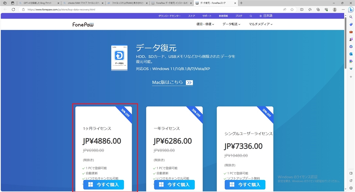Buy シングルユーザーライセンス with 今すぐ購入
Viewport: 355px width, 192px height.
pyautogui.click(x=245, y=184)
